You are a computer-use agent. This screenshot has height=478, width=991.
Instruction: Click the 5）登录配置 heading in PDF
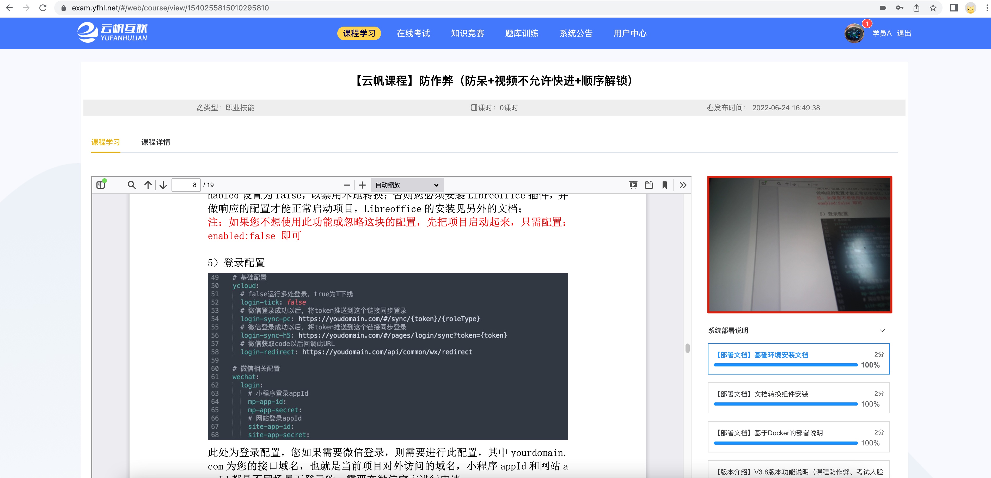[x=236, y=263]
